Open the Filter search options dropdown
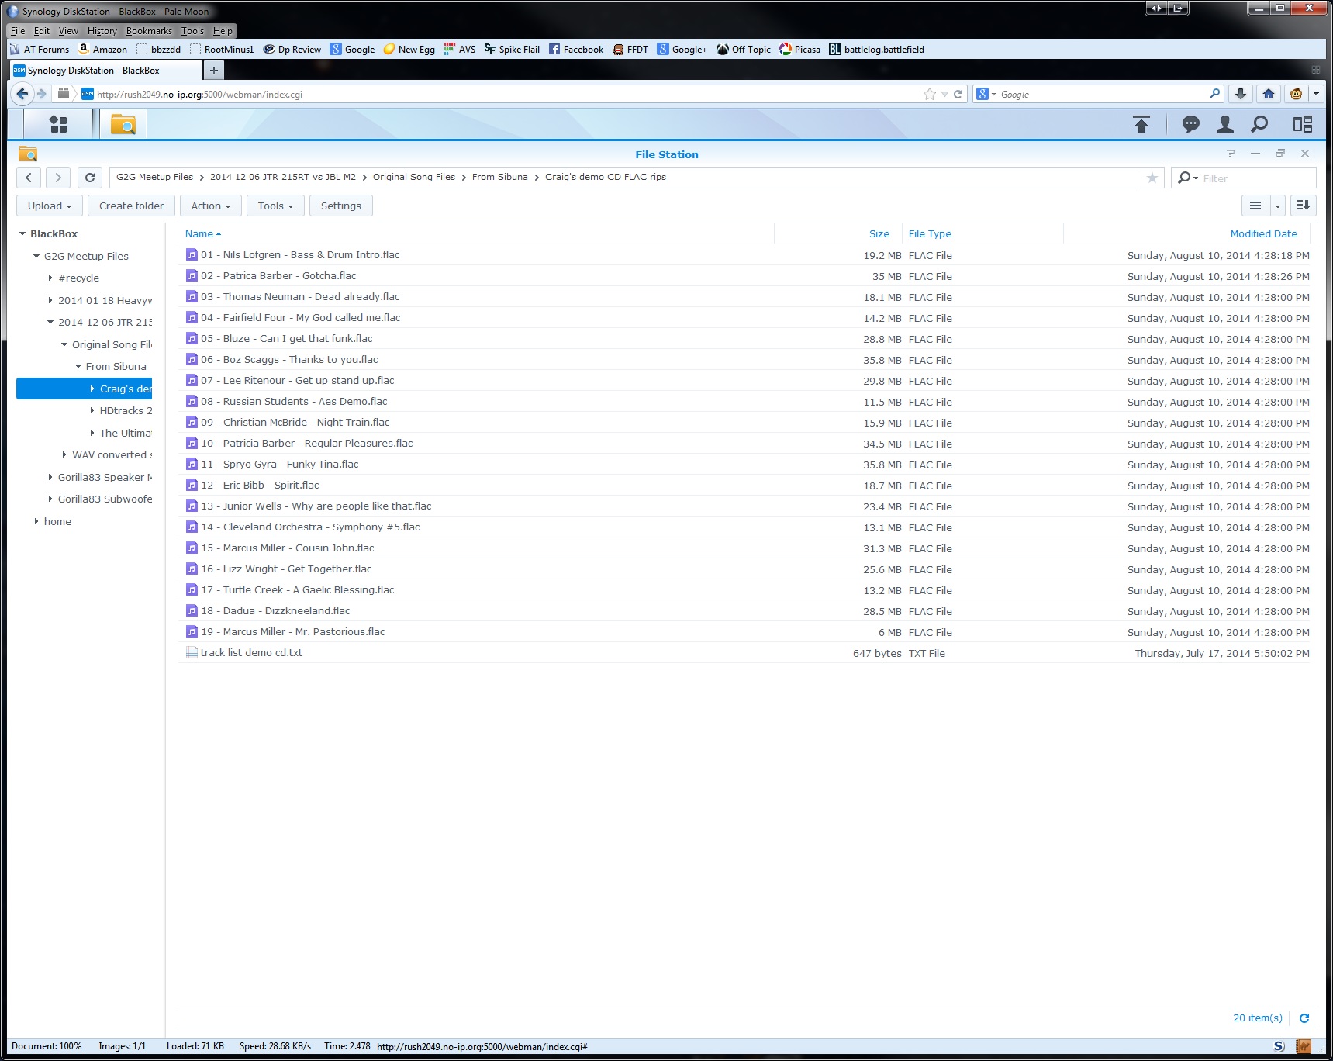Viewport: 1333px width, 1061px height. (x=1188, y=178)
